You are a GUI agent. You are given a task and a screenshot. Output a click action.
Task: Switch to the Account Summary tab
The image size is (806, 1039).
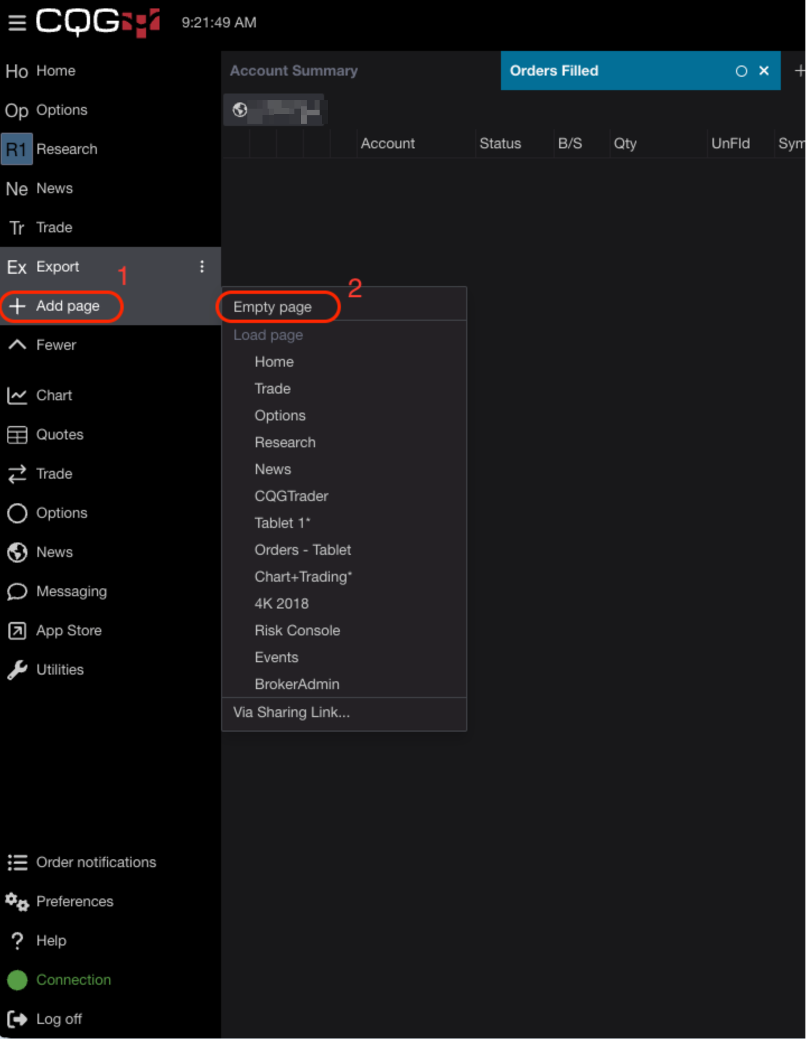click(294, 71)
